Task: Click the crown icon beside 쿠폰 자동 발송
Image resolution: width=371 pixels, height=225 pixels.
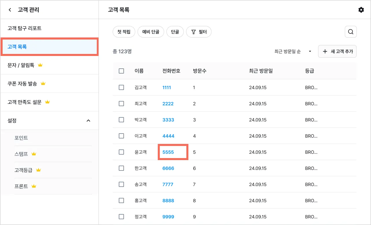Action: pos(43,84)
